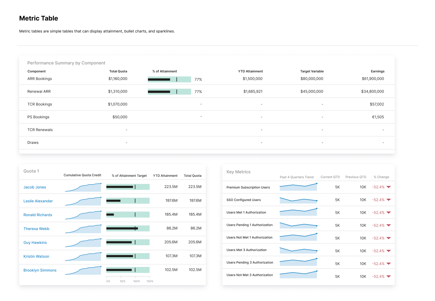This screenshot has height=301, width=435.
Task: Click the down arrow in Users Met 3 Authorization row
Action: pos(388,251)
